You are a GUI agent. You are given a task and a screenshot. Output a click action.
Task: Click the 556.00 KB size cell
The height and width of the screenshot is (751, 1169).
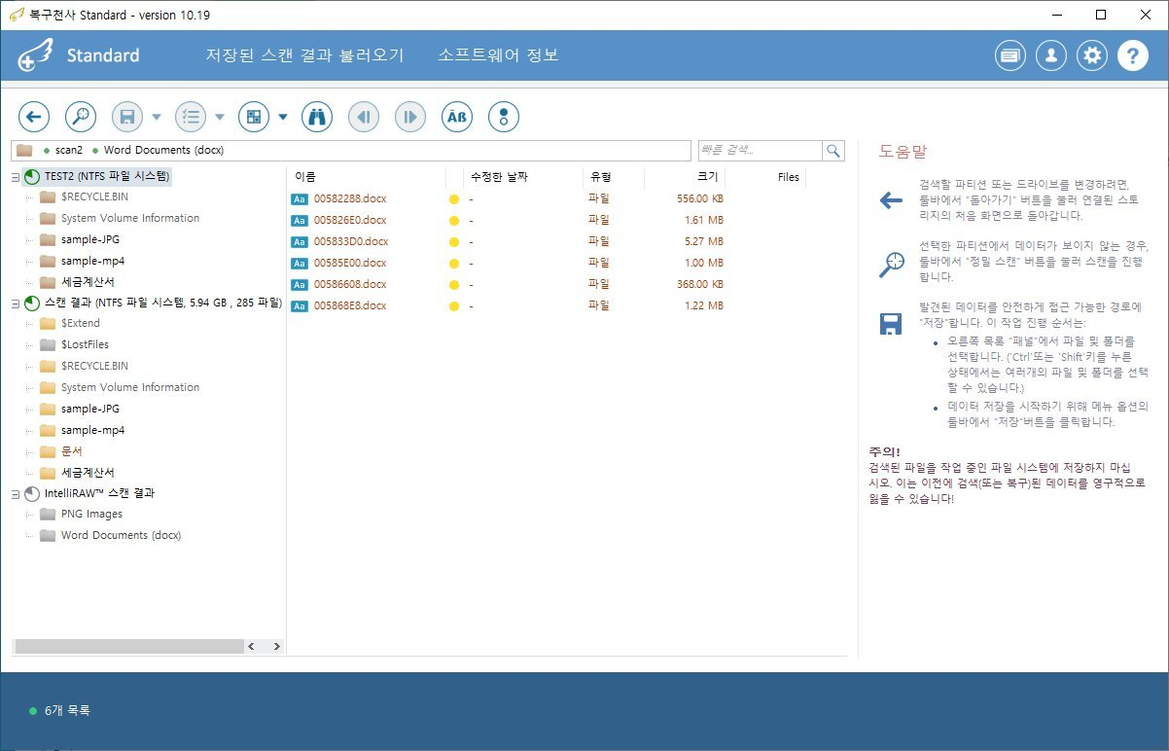pos(700,198)
